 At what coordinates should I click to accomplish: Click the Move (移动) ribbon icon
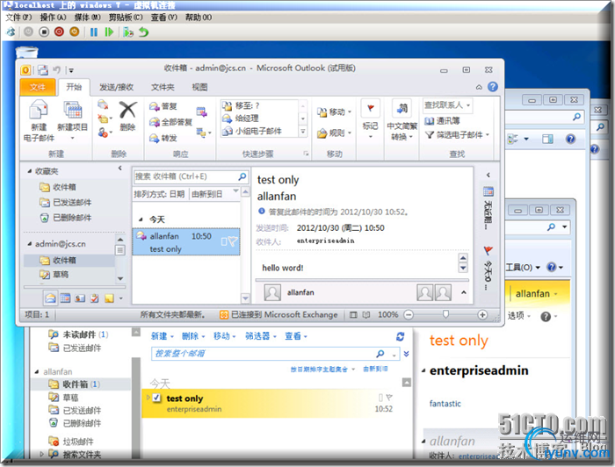tap(322, 112)
